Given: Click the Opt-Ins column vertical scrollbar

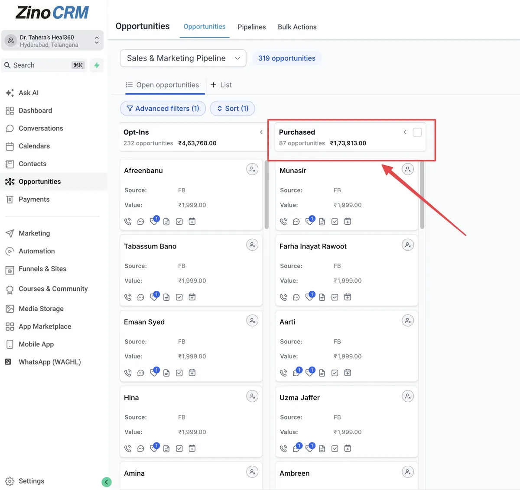Looking at the screenshot, I should coord(266,194).
